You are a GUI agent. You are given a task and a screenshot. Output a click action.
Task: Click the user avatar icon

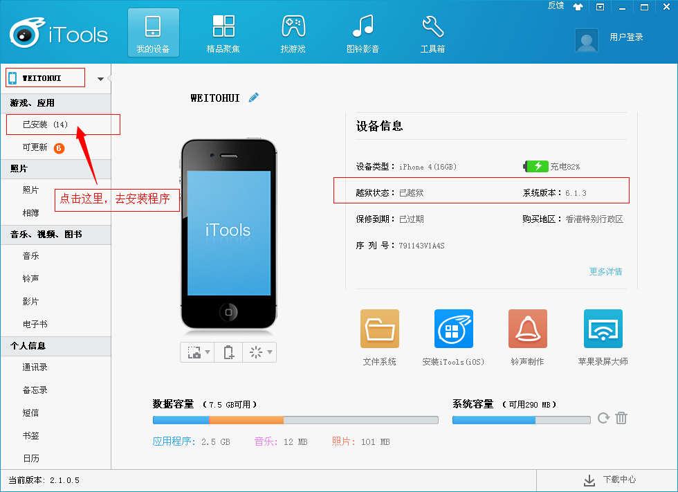pos(587,40)
